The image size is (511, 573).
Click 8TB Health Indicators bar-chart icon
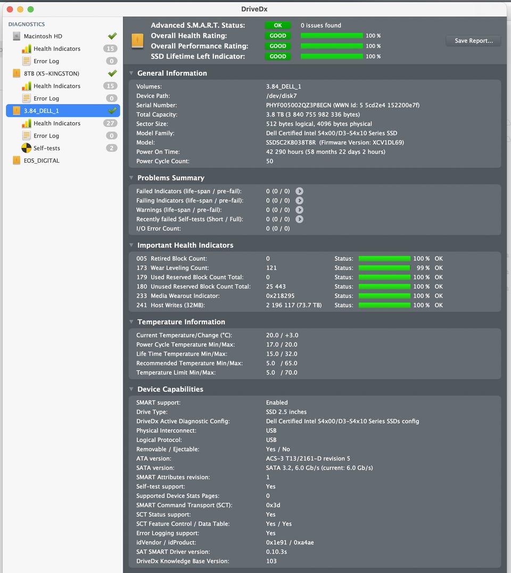27,86
